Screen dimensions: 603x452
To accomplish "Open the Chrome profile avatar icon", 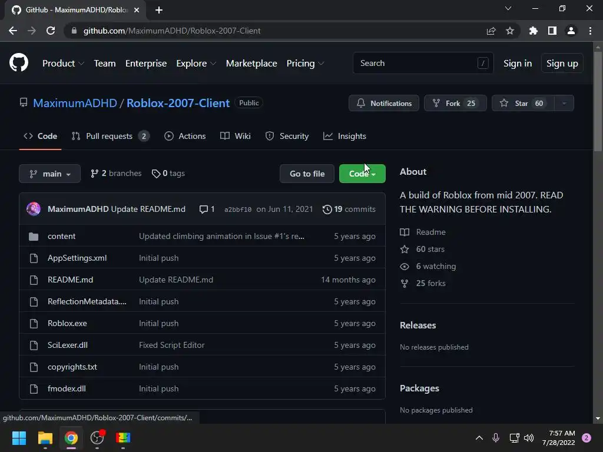I will [571, 31].
